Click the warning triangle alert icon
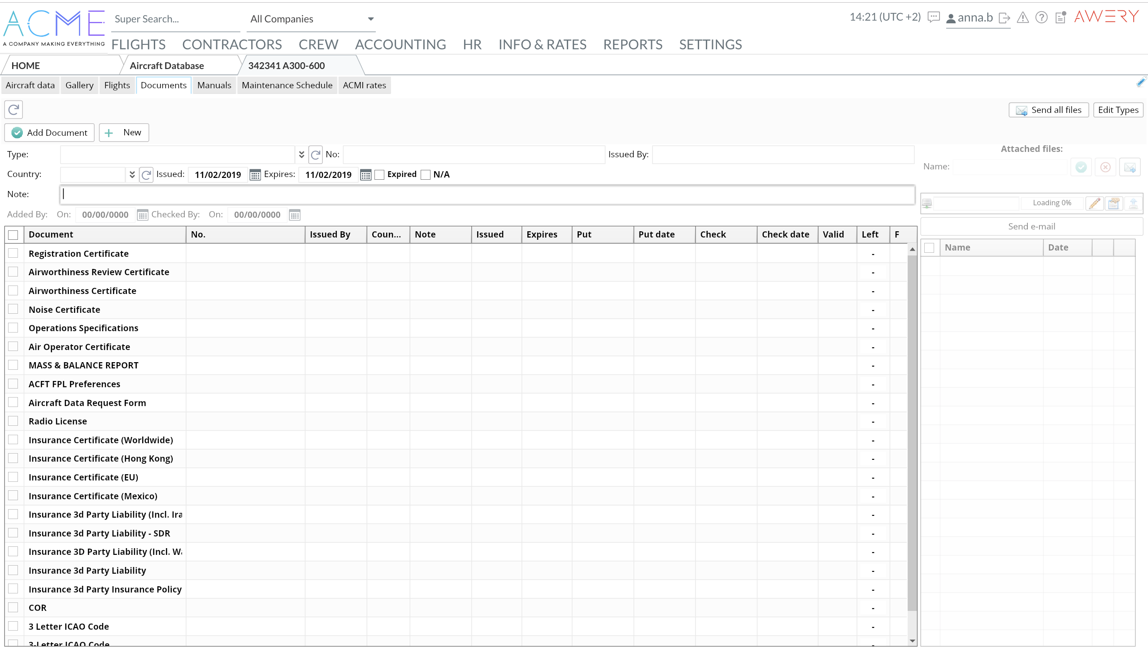This screenshot has width=1148, height=649. tap(1023, 17)
